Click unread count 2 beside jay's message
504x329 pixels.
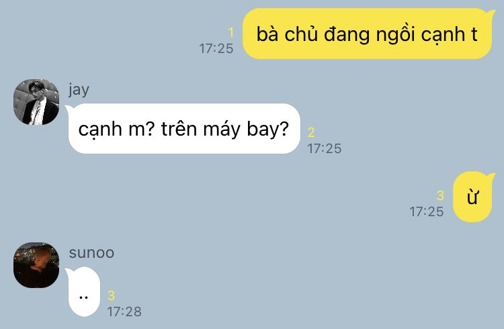(x=311, y=133)
